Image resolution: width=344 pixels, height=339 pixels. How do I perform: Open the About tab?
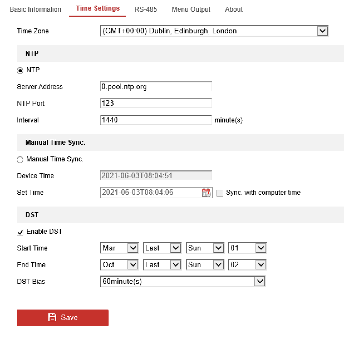(234, 9)
